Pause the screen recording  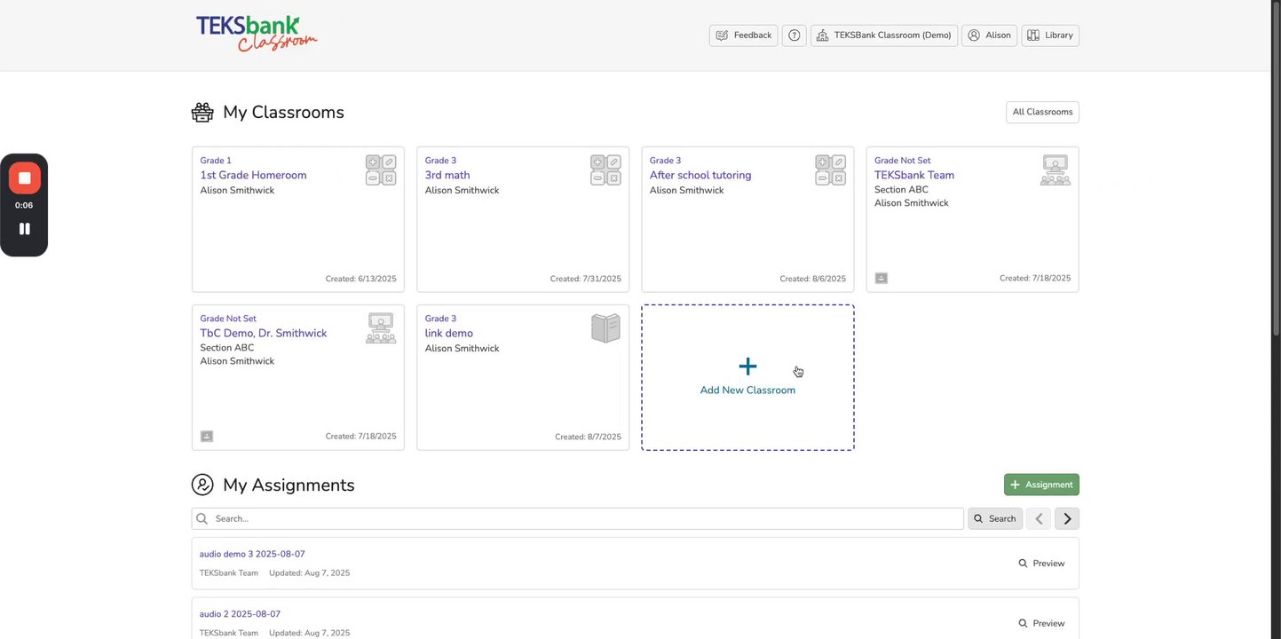coord(24,229)
